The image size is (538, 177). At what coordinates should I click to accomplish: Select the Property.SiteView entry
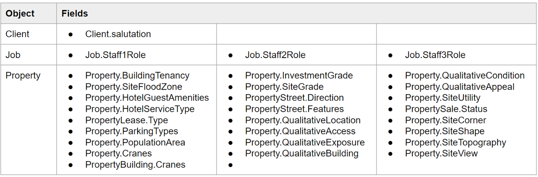[441, 153]
